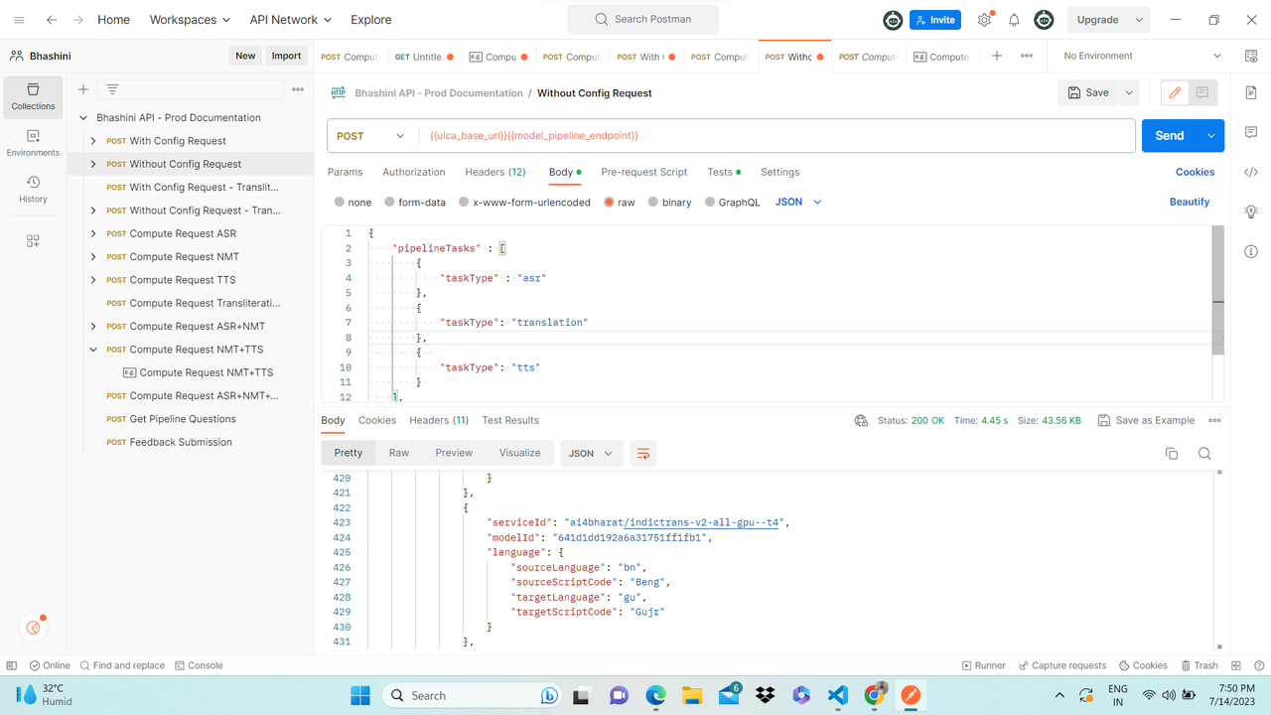Switch to the Test Results response tab

(510, 420)
